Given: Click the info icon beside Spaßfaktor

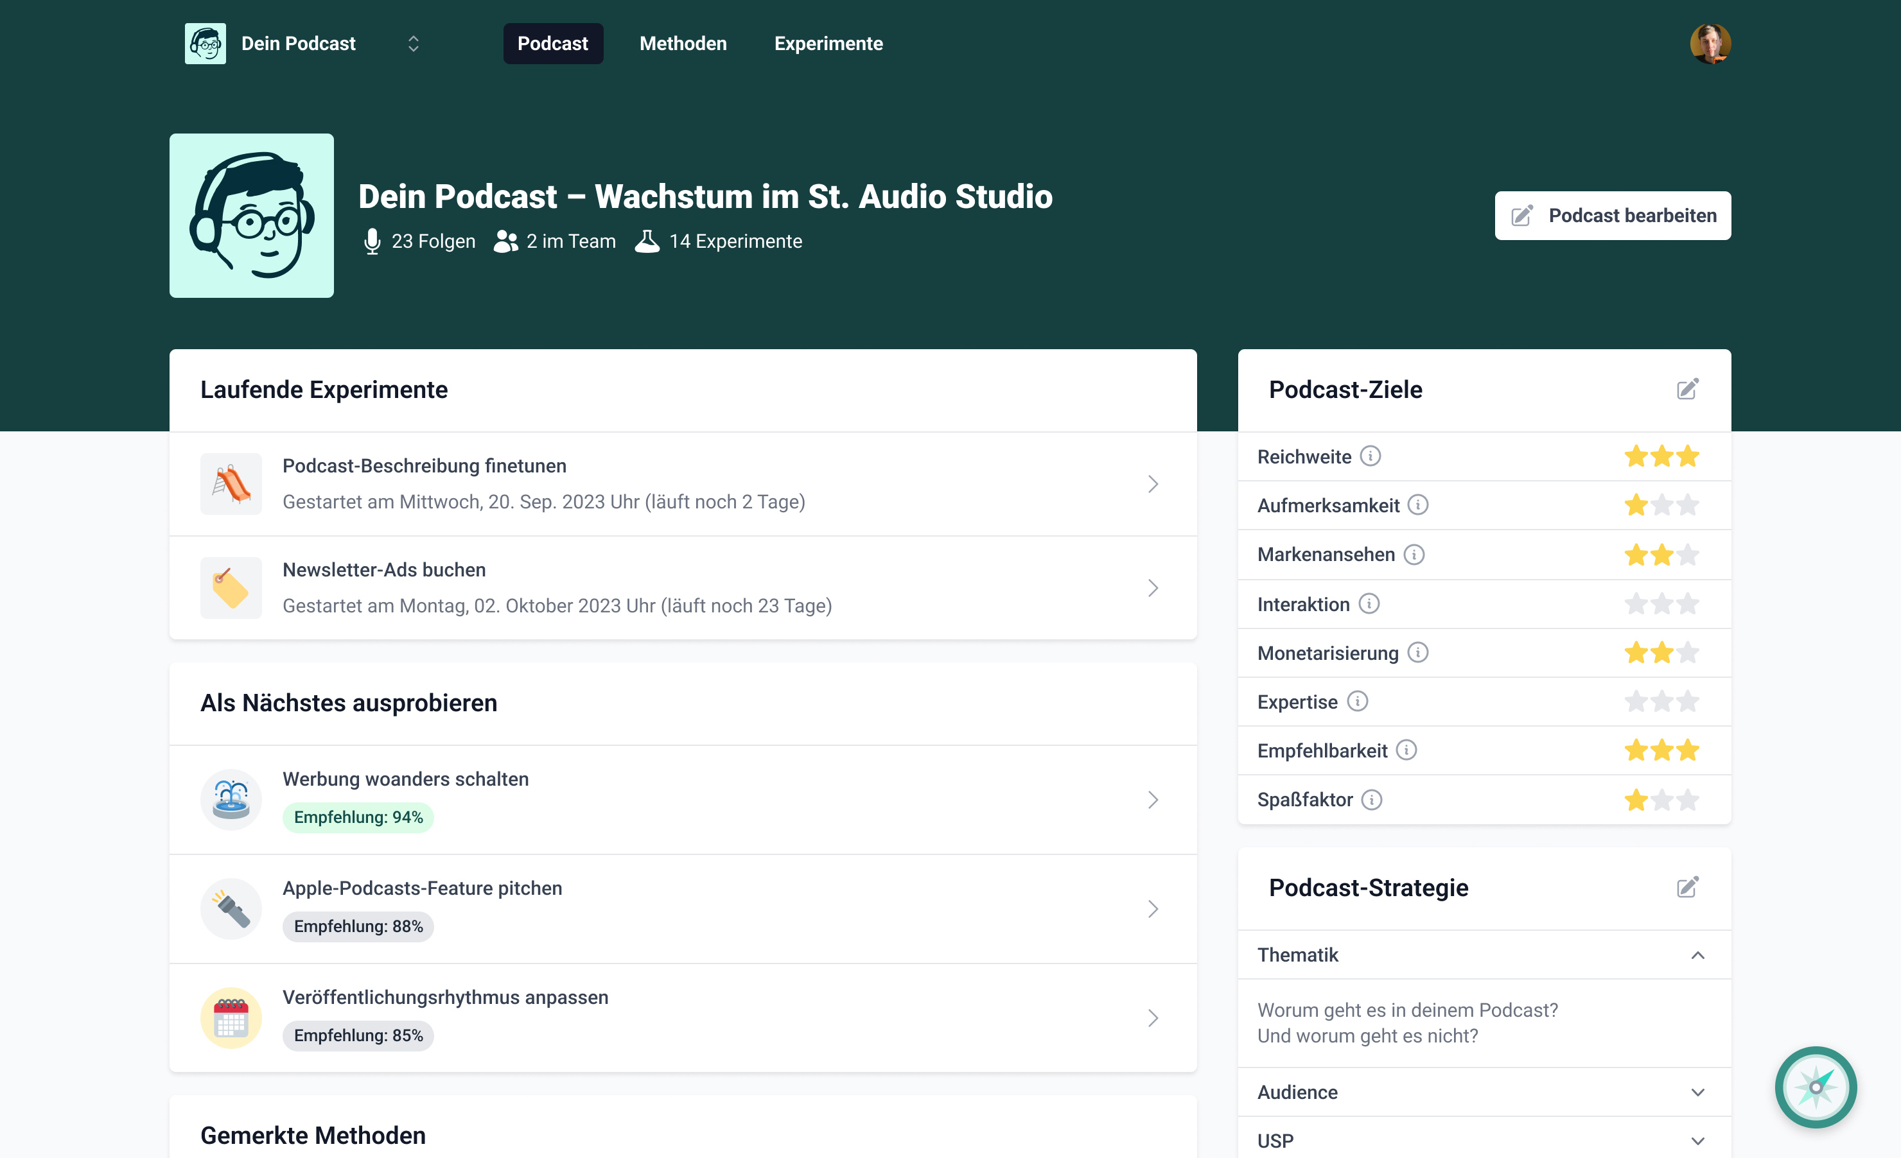Looking at the screenshot, I should tap(1371, 800).
